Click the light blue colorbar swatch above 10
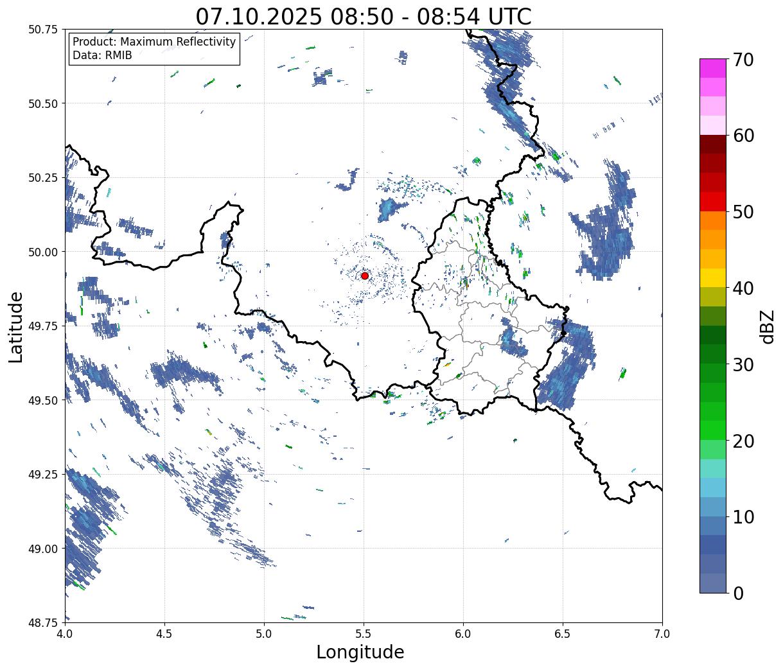The height and width of the screenshot is (668, 783). [x=713, y=507]
